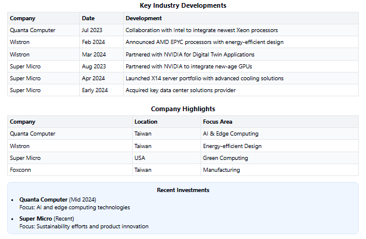Select the 'Date' column header

pyautogui.click(x=101, y=18)
